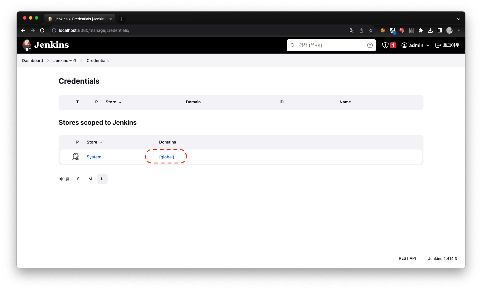The image size is (482, 290).
Task: Click the red shield extension icon
Action: [x=402, y=30]
